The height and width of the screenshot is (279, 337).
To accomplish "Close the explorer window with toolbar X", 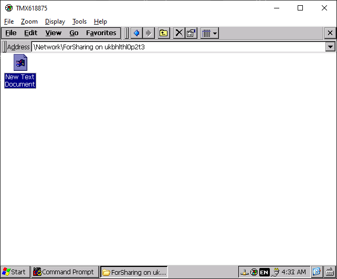I will 330,33.
